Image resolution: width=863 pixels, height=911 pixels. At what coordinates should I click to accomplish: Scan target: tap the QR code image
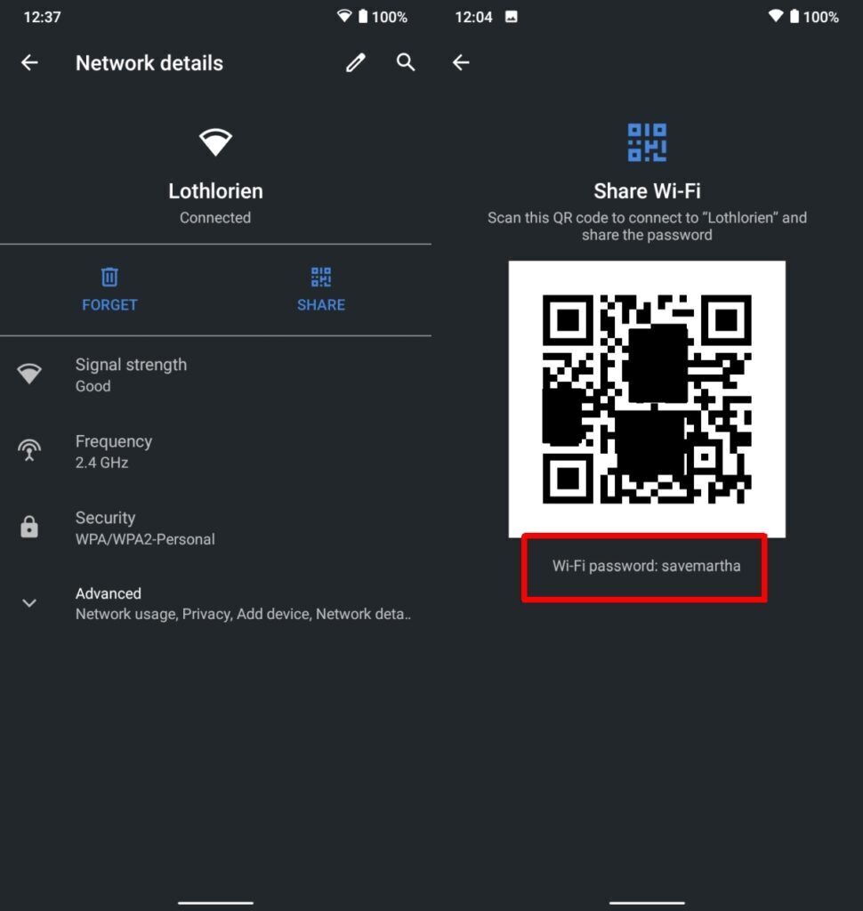[647, 396]
